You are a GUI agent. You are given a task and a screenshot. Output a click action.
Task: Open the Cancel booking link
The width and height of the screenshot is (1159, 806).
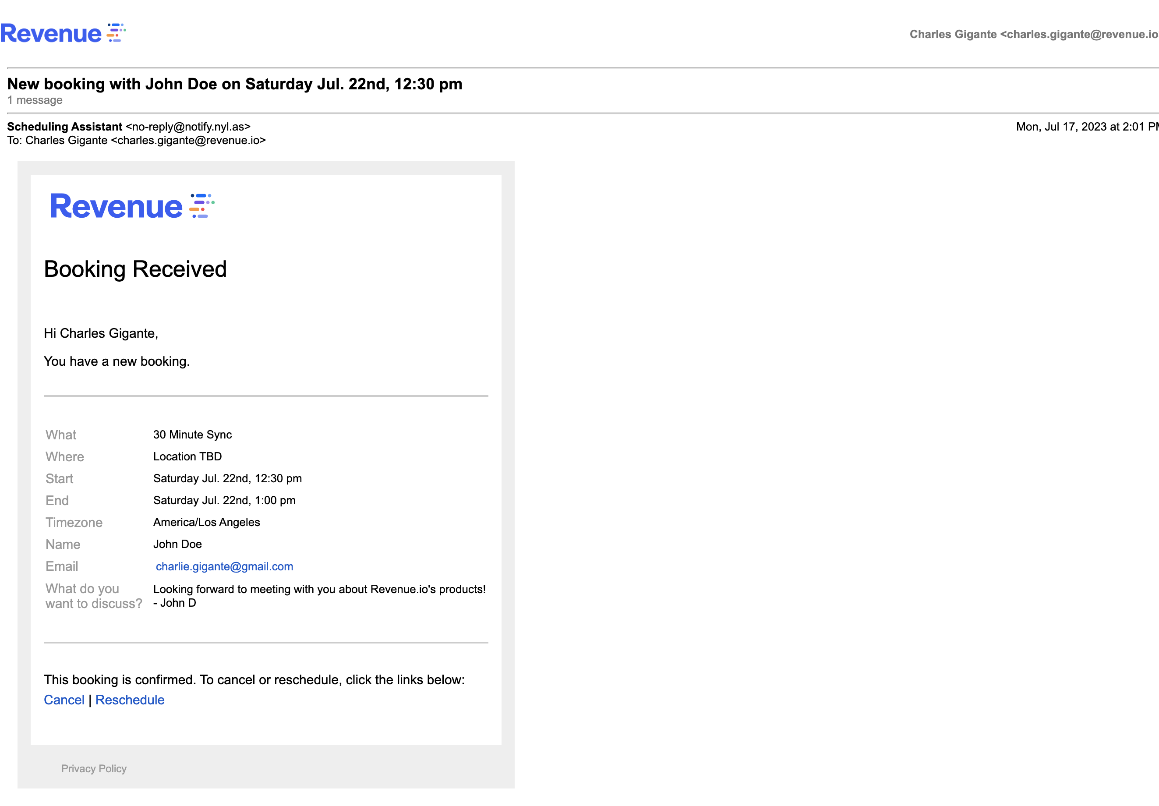pos(64,700)
